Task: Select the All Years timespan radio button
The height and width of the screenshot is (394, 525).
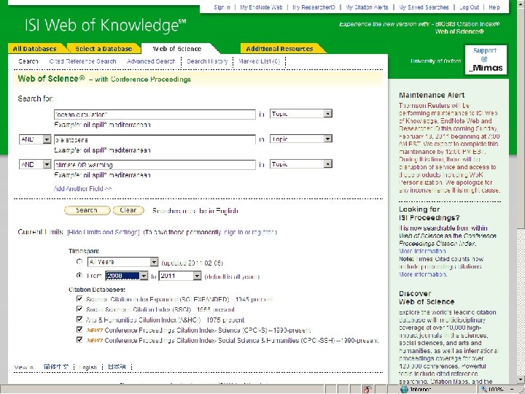Action: (x=79, y=261)
